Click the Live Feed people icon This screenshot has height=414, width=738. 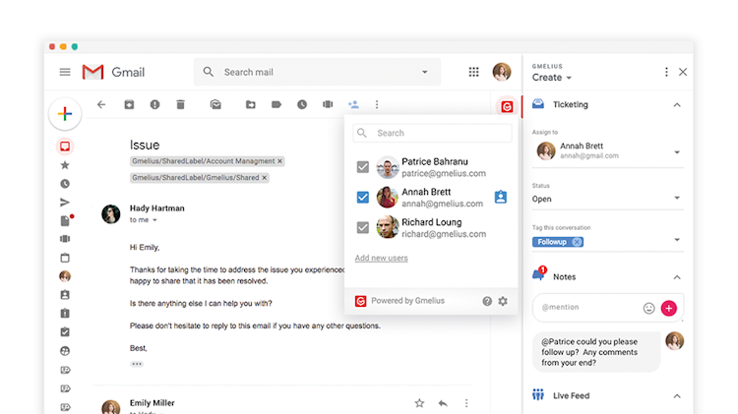[x=538, y=394]
